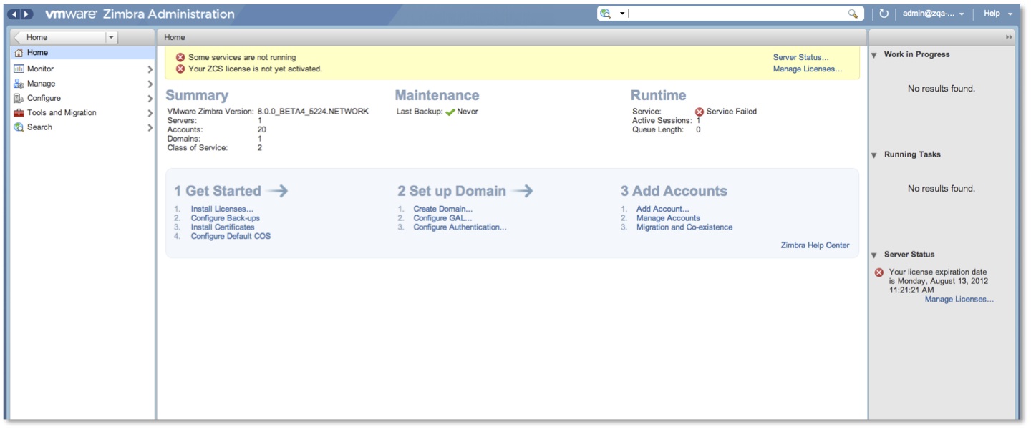Image resolution: width=1031 pixels, height=429 pixels.
Task: Click the 'Never' Last Backup value
Action: [x=468, y=112]
